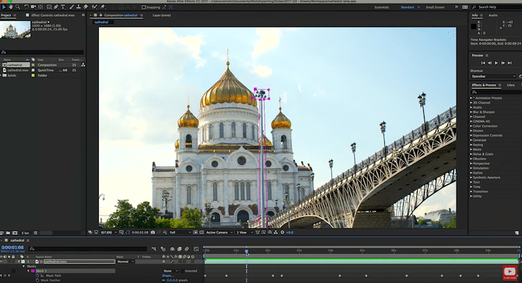Image resolution: width=522 pixels, height=283 pixels.
Task: Open the Audio panel tab
Action: [493, 15]
